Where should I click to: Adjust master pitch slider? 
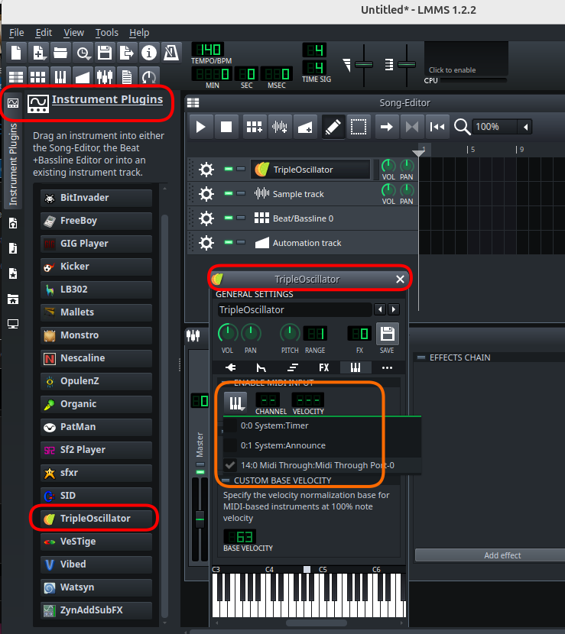point(406,65)
